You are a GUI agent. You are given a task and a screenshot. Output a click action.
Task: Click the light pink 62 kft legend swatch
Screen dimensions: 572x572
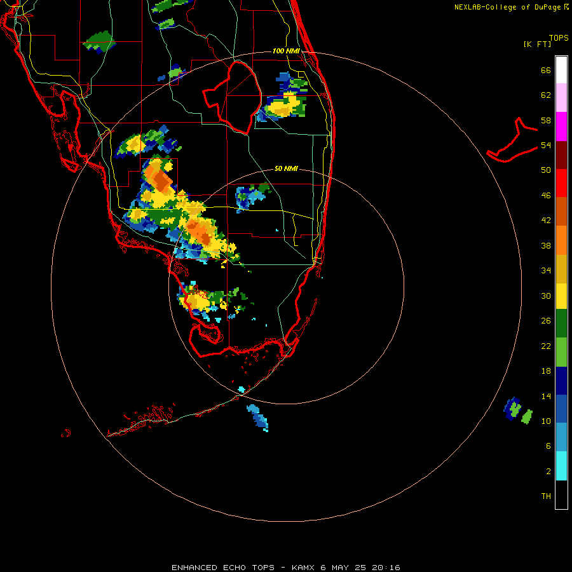561,98
